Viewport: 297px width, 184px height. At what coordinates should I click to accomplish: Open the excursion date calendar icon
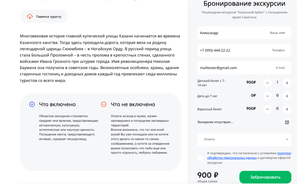(287, 122)
